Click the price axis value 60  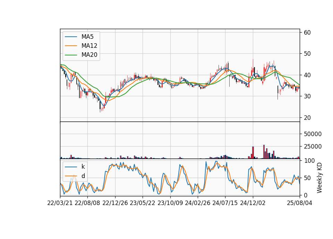307,33
